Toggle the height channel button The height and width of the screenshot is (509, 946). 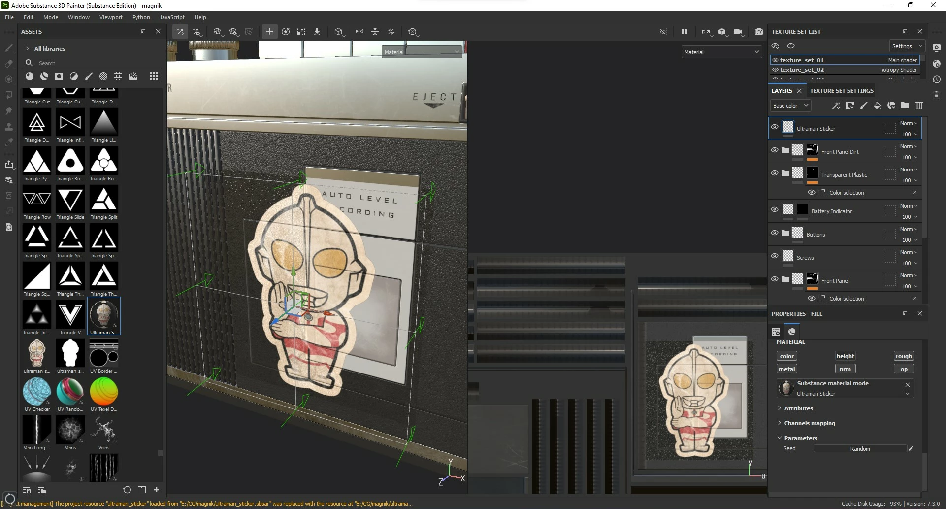(845, 356)
